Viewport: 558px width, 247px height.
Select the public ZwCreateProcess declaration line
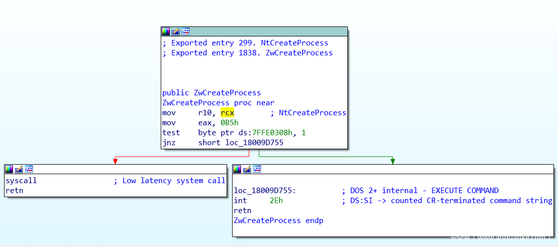(x=211, y=93)
